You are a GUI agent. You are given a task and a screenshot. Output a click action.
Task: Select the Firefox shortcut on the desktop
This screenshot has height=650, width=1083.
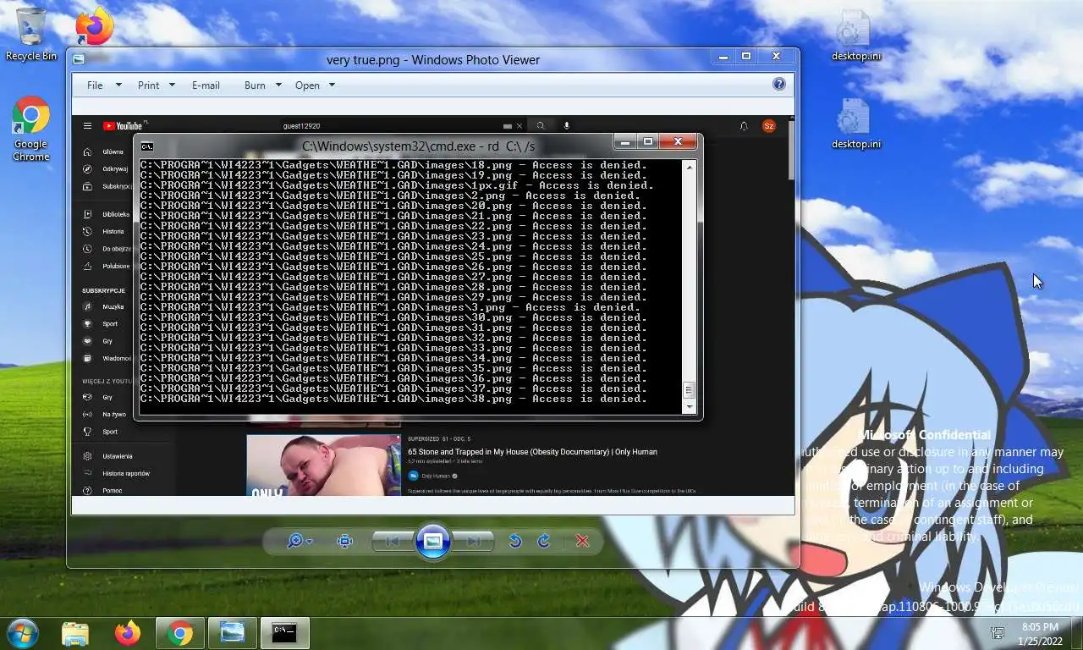(x=94, y=28)
